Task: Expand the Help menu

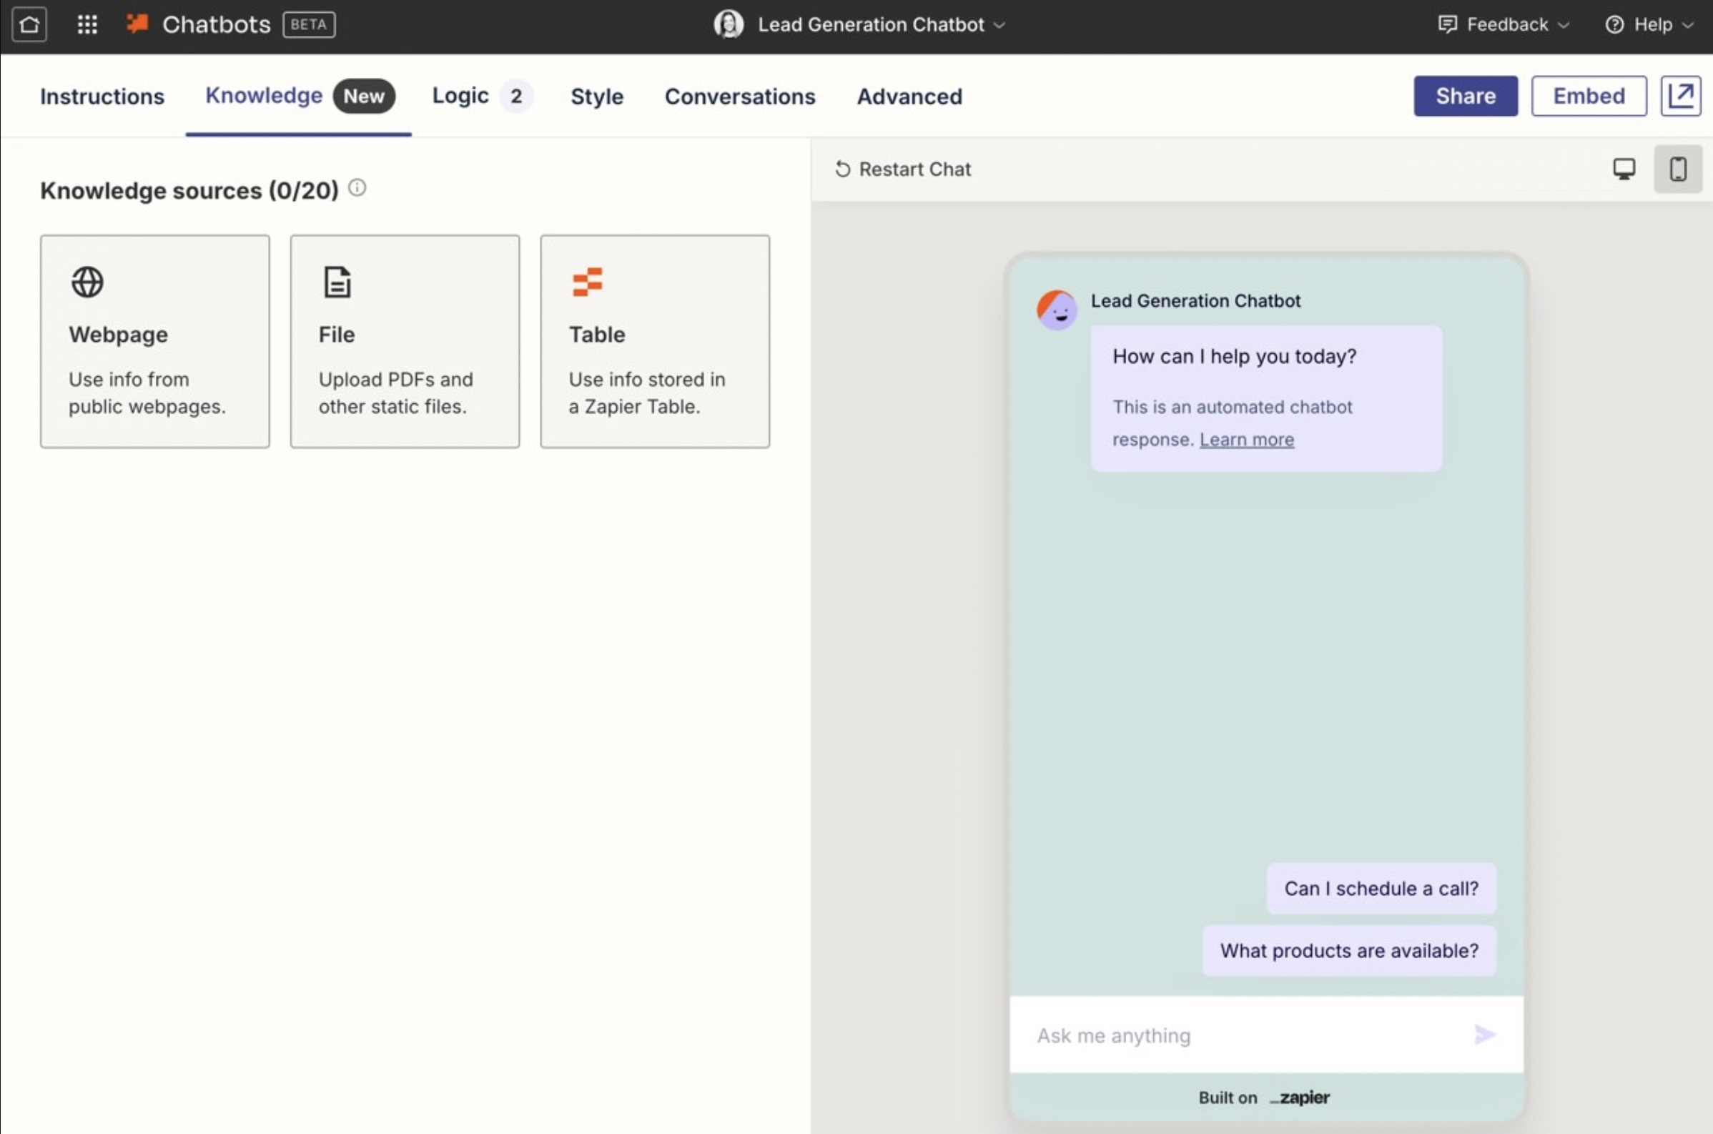Action: [1651, 24]
